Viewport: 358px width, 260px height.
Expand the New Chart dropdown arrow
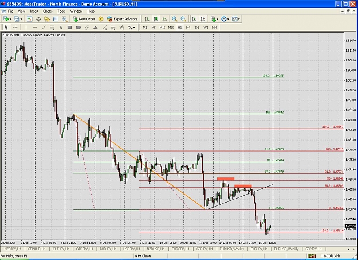(10, 19)
